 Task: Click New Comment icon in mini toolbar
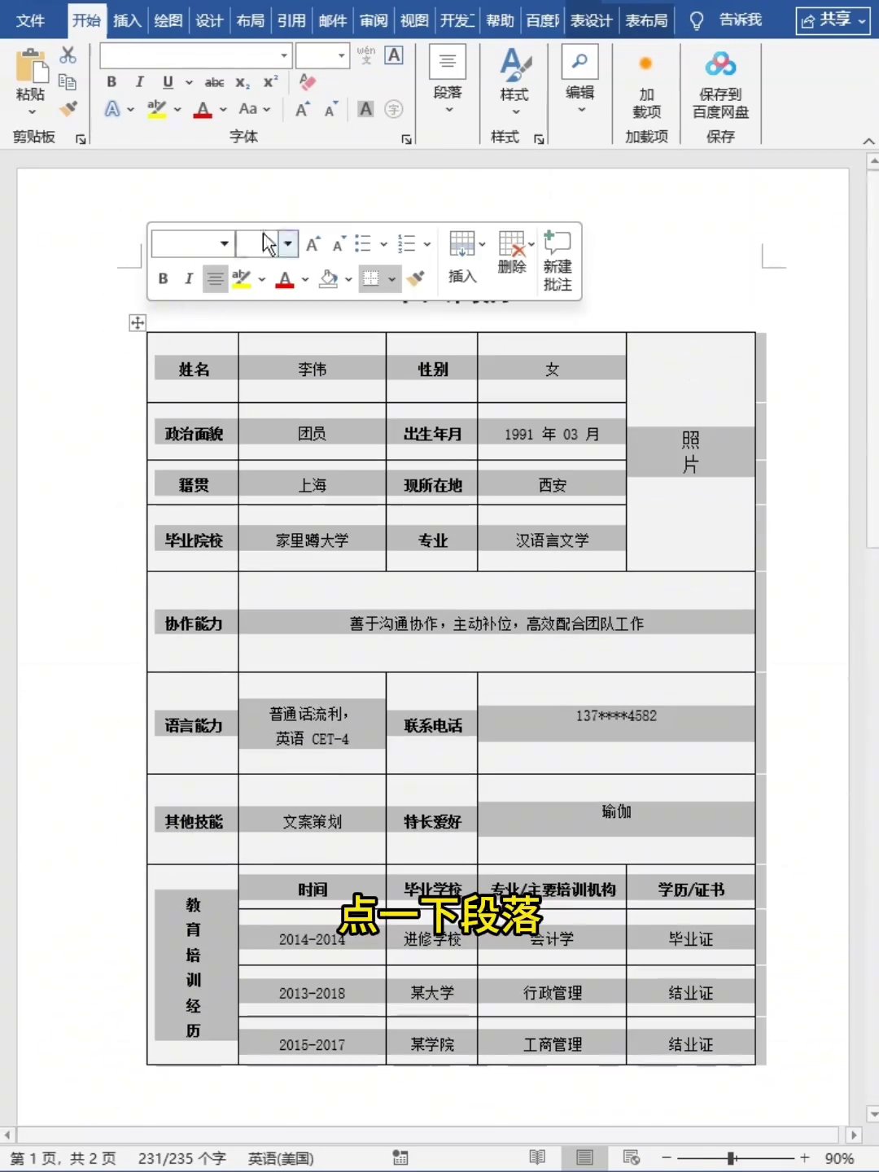[x=558, y=260]
